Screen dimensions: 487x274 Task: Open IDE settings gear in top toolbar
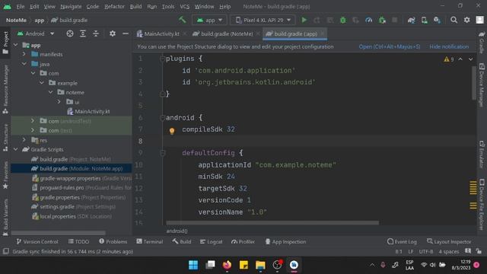pos(466,20)
